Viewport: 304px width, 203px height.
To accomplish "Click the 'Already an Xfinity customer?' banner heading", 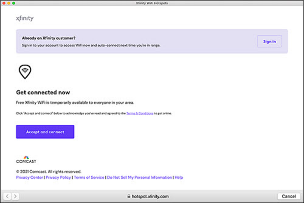I will pyautogui.click(x=49, y=38).
